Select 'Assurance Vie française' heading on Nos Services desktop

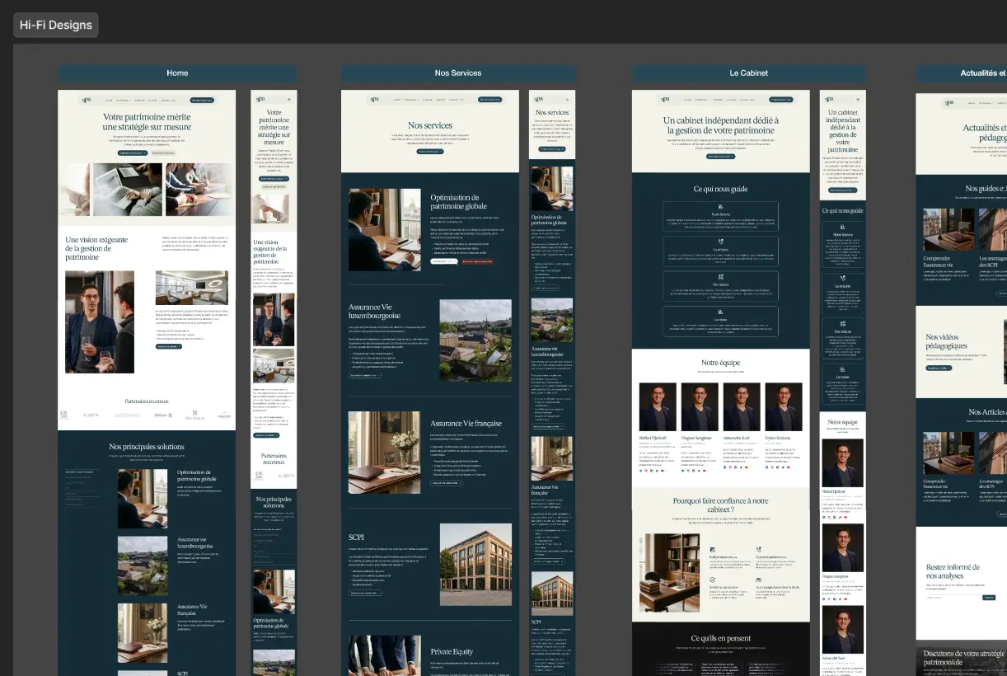click(x=466, y=423)
